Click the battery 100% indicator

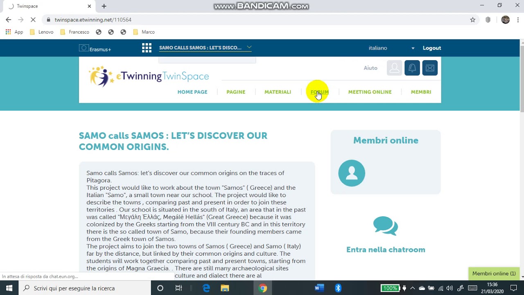(390, 288)
